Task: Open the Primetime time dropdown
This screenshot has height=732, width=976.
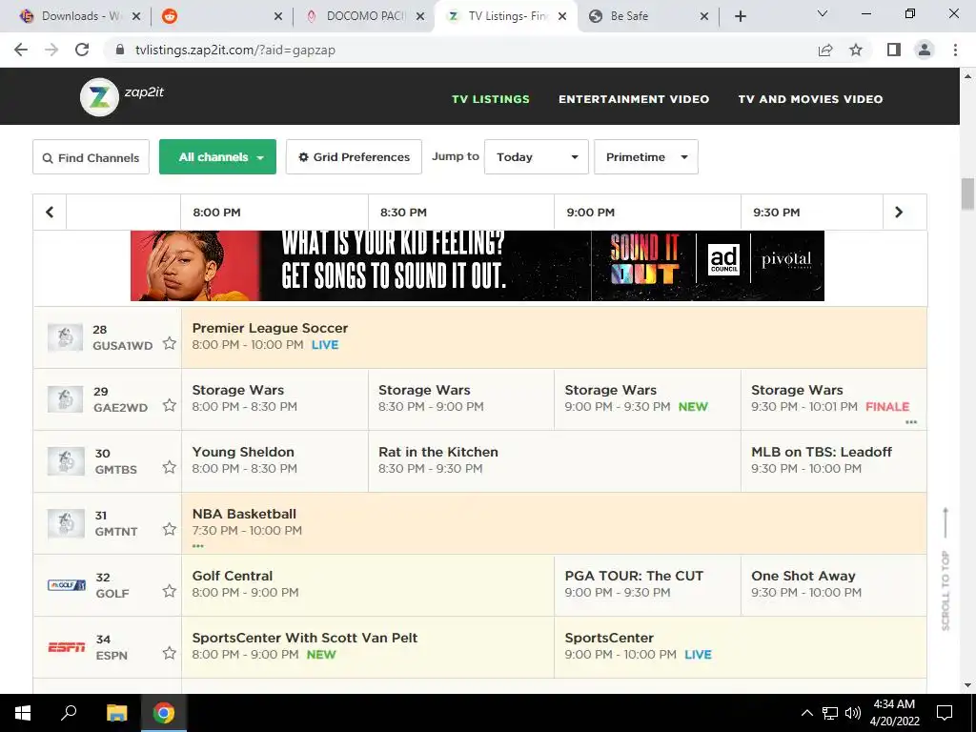Action: point(646,157)
